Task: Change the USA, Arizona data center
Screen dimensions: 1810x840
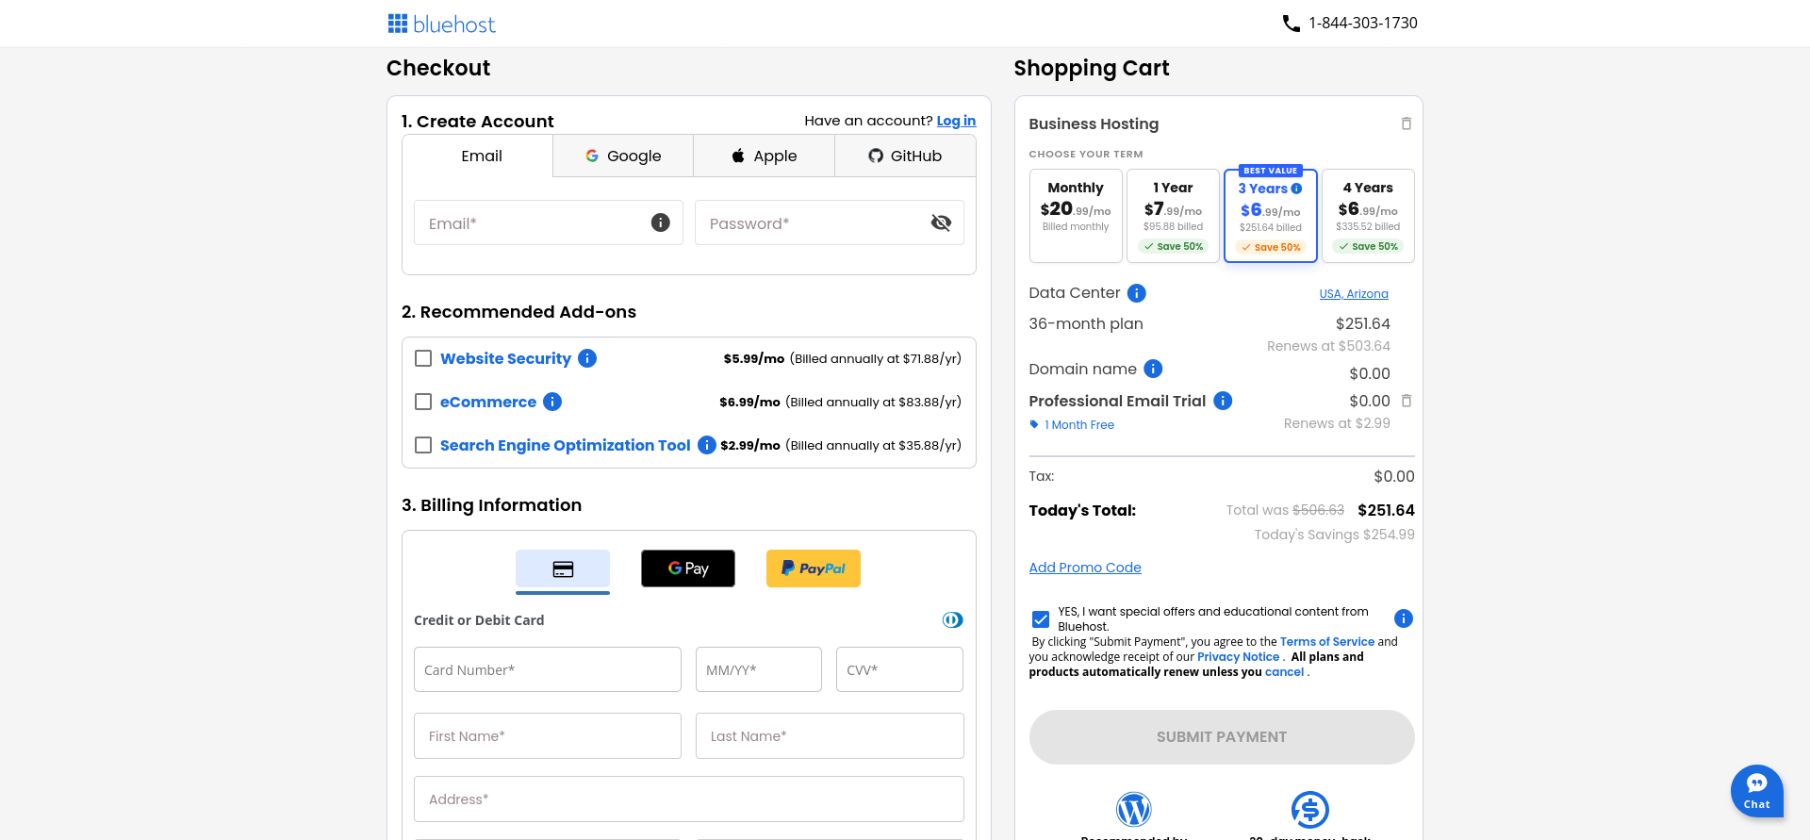Action: [x=1354, y=294]
